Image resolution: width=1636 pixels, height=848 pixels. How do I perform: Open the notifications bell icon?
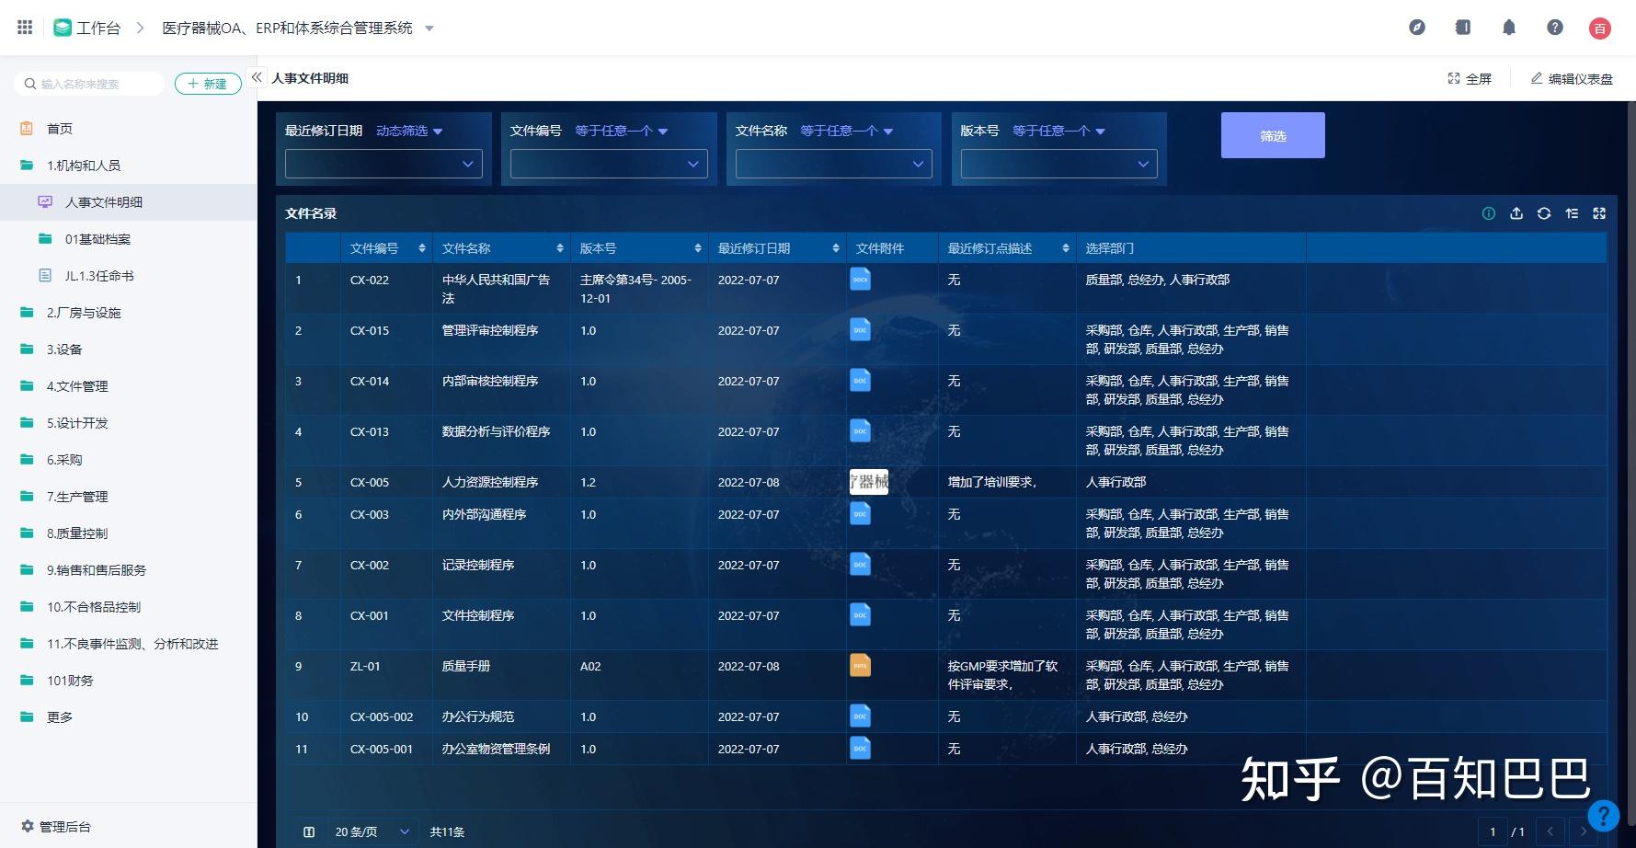[1508, 28]
